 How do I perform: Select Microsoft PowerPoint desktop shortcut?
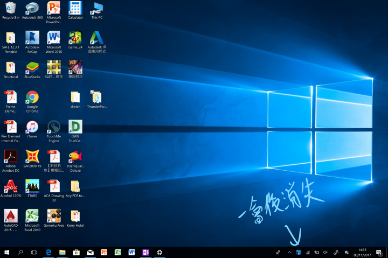pos(54,12)
